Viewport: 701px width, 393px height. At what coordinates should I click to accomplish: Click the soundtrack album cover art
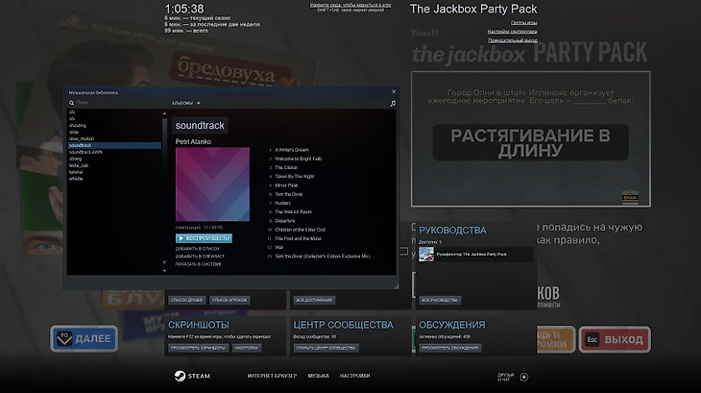tap(212, 184)
